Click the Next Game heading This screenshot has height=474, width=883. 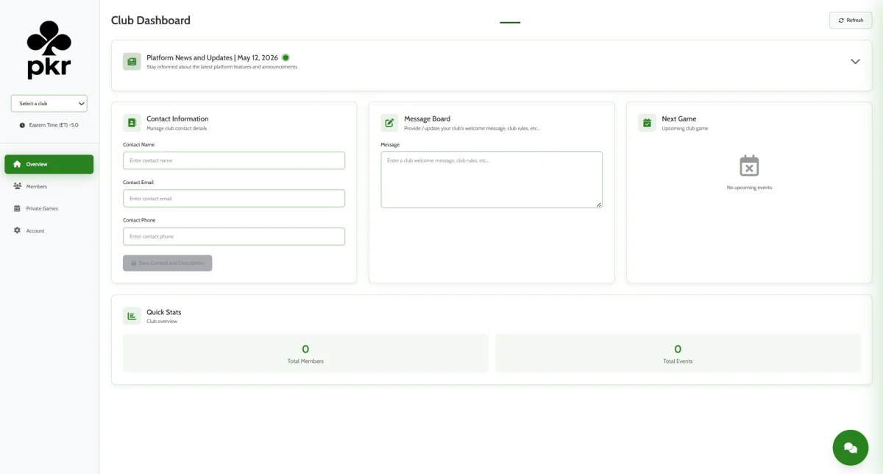[679, 118]
